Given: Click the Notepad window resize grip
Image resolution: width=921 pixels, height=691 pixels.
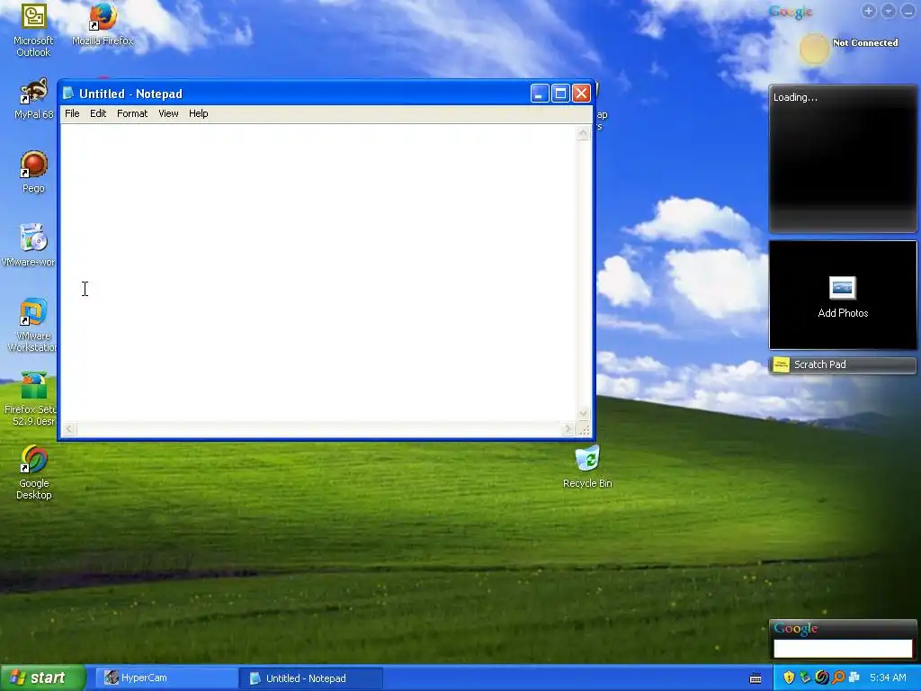Looking at the screenshot, I should [585, 430].
